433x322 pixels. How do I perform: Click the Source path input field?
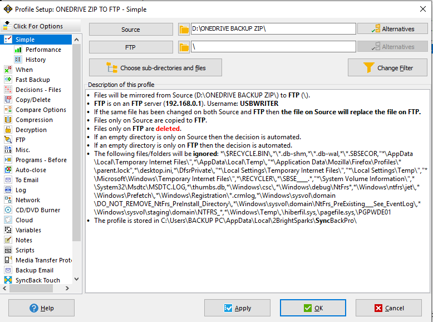pos(273,29)
